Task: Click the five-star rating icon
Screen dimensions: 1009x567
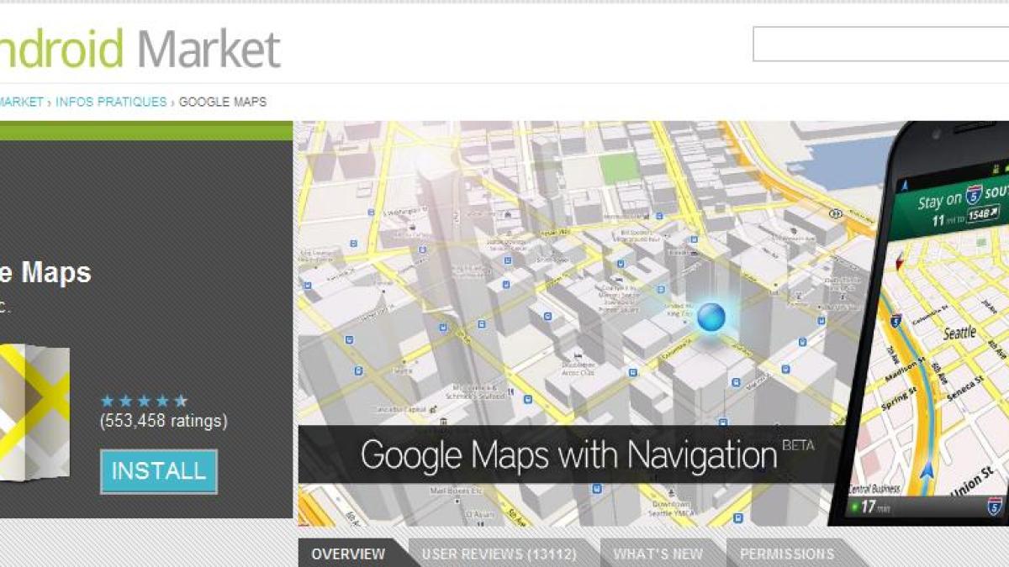Action: (144, 401)
